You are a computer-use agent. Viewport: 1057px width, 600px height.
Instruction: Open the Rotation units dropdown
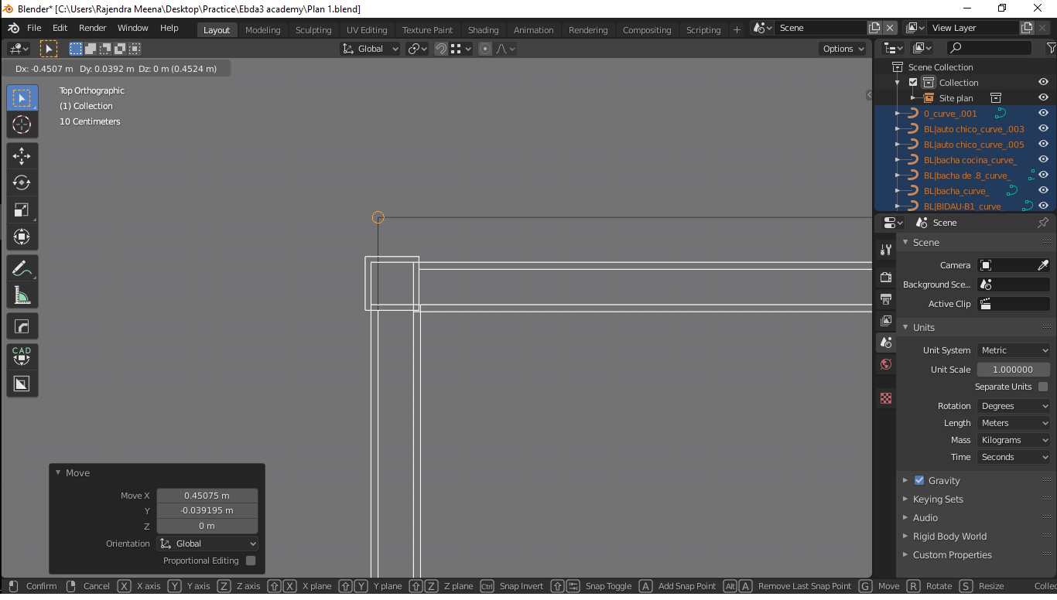point(1014,406)
